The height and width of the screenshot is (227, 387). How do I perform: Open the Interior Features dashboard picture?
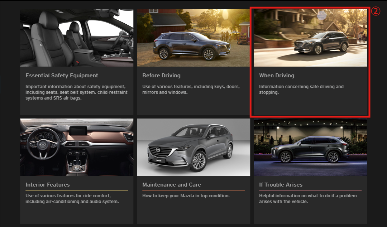(x=77, y=147)
